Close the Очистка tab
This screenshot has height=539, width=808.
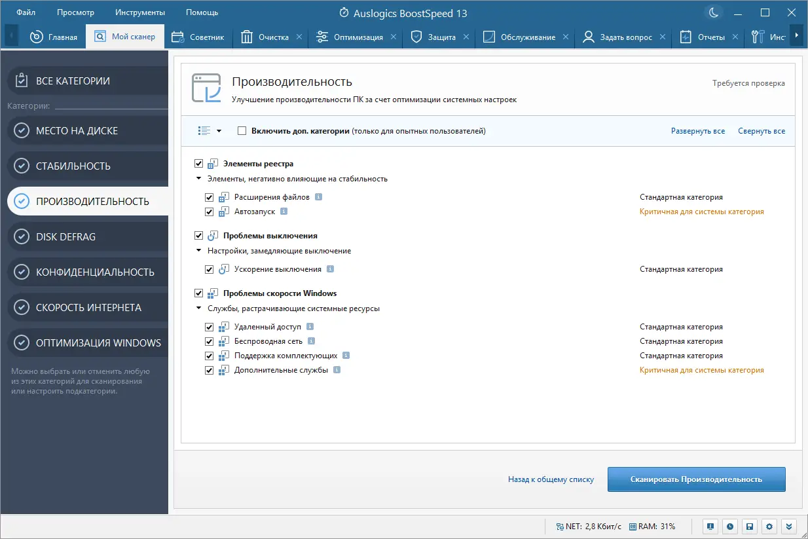(x=299, y=37)
